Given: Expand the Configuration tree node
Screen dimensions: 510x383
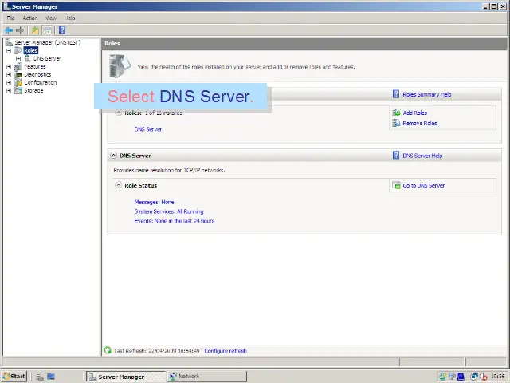Looking at the screenshot, I should click(x=9, y=82).
